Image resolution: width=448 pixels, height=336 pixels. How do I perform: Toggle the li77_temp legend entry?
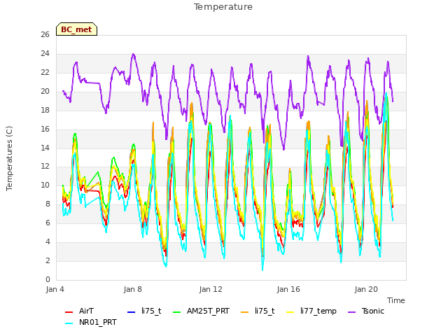click(311, 311)
